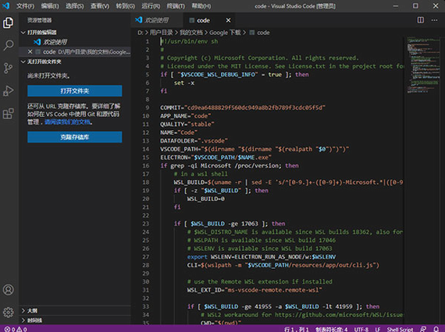
Task: Click COMMIT hash string on line 9
Action: click(x=255, y=108)
